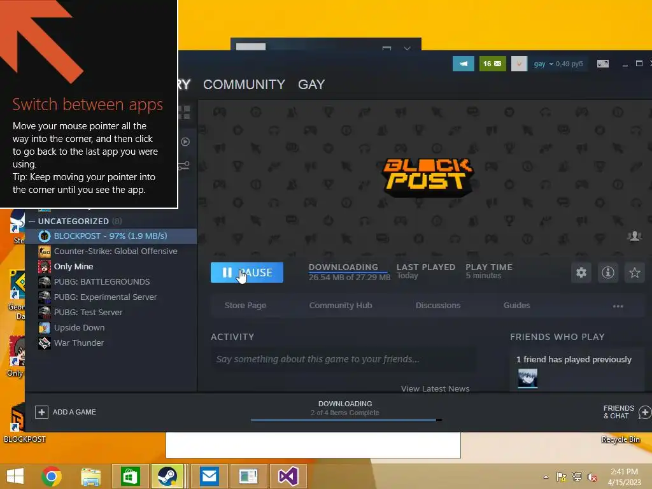652x489 pixels.
Task: Open the downloads status at bottom
Action: 345,408
